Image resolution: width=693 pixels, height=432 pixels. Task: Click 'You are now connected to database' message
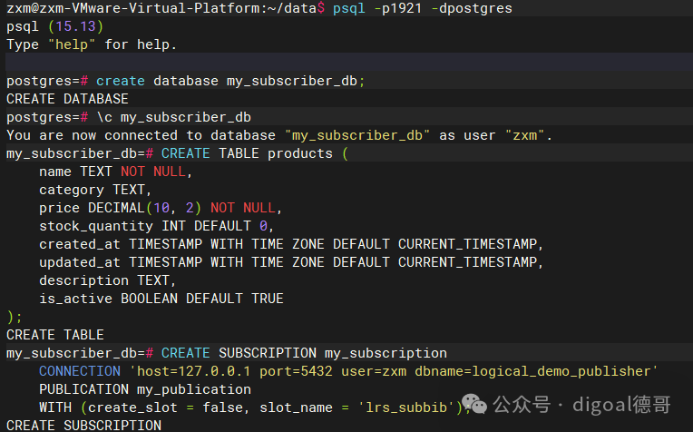[279, 135]
